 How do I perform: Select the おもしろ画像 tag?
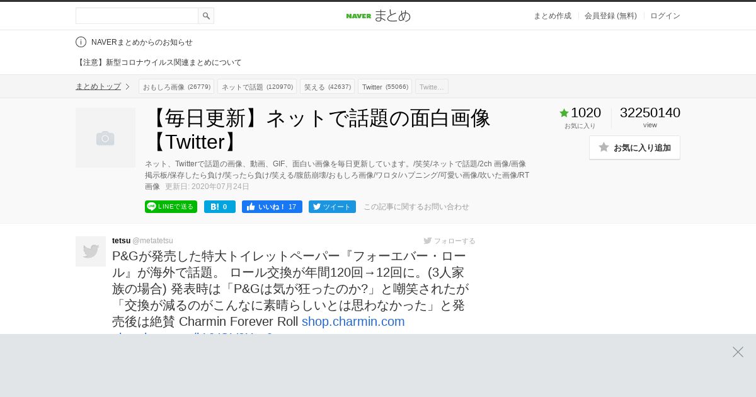[176, 86]
